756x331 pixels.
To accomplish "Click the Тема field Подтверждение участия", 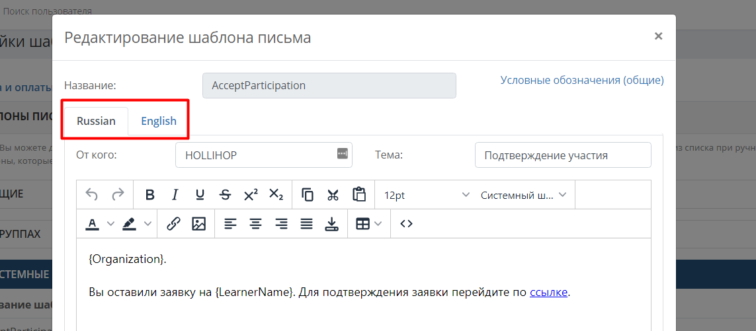I will pyautogui.click(x=563, y=155).
